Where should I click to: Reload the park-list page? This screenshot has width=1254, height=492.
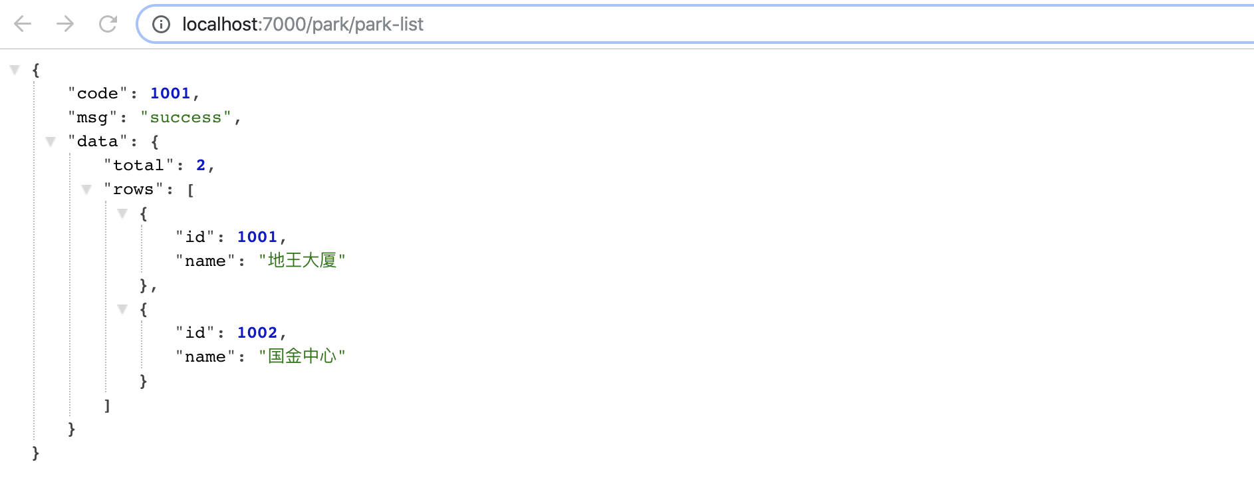pyautogui.click(x=108, y=25)
